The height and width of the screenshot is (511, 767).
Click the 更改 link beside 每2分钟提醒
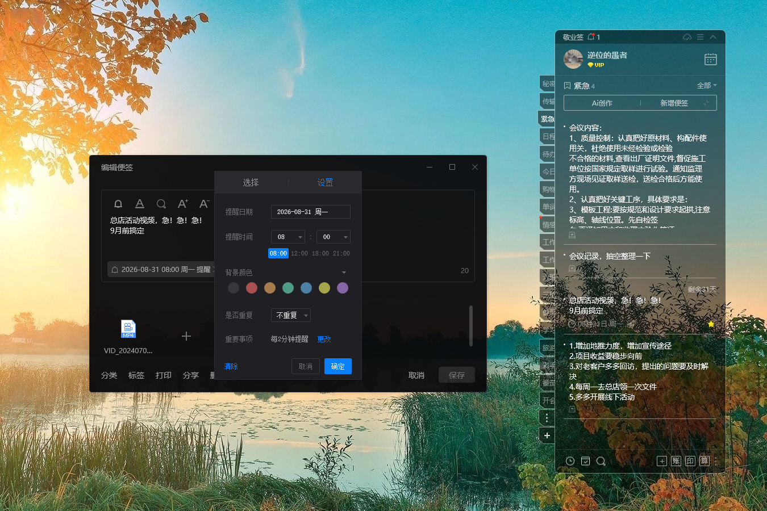coord(324,339)
